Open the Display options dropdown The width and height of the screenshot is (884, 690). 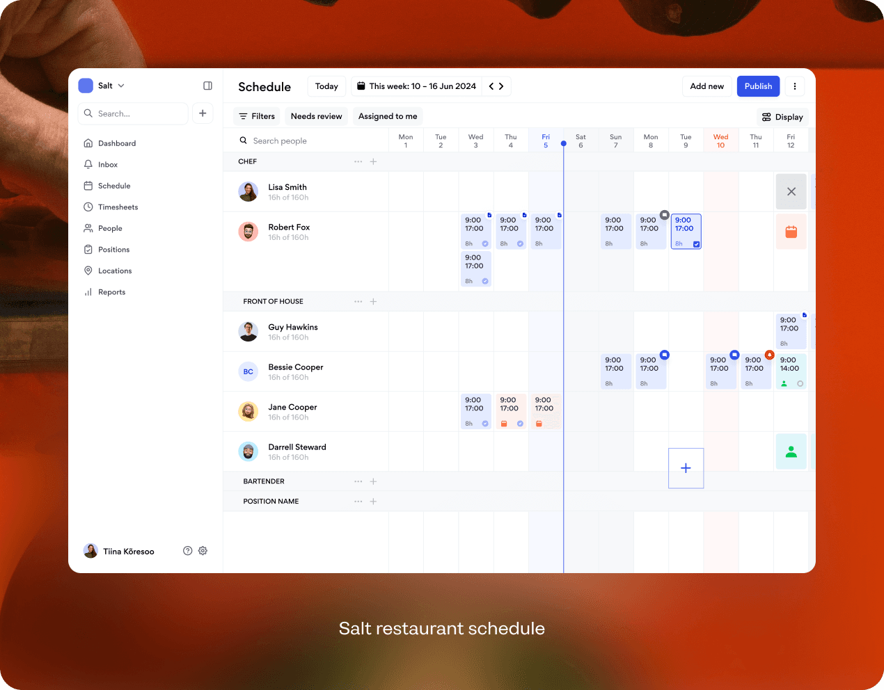coord(782,117)
